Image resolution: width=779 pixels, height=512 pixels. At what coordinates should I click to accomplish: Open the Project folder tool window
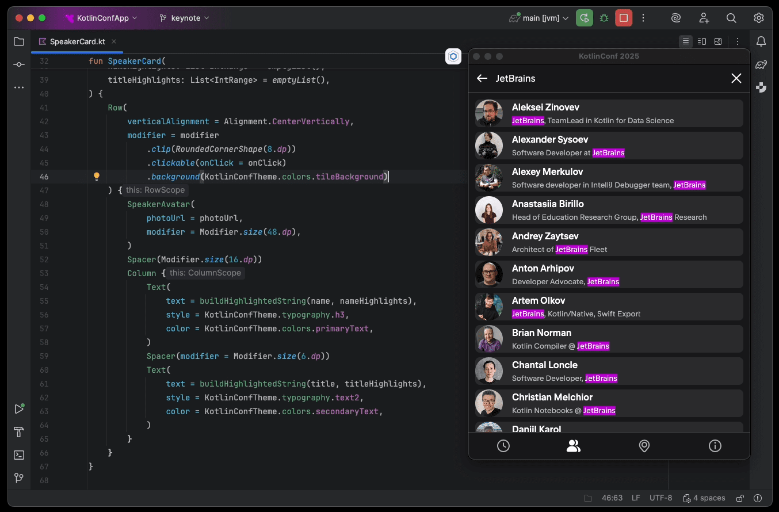tap(19, 41)
